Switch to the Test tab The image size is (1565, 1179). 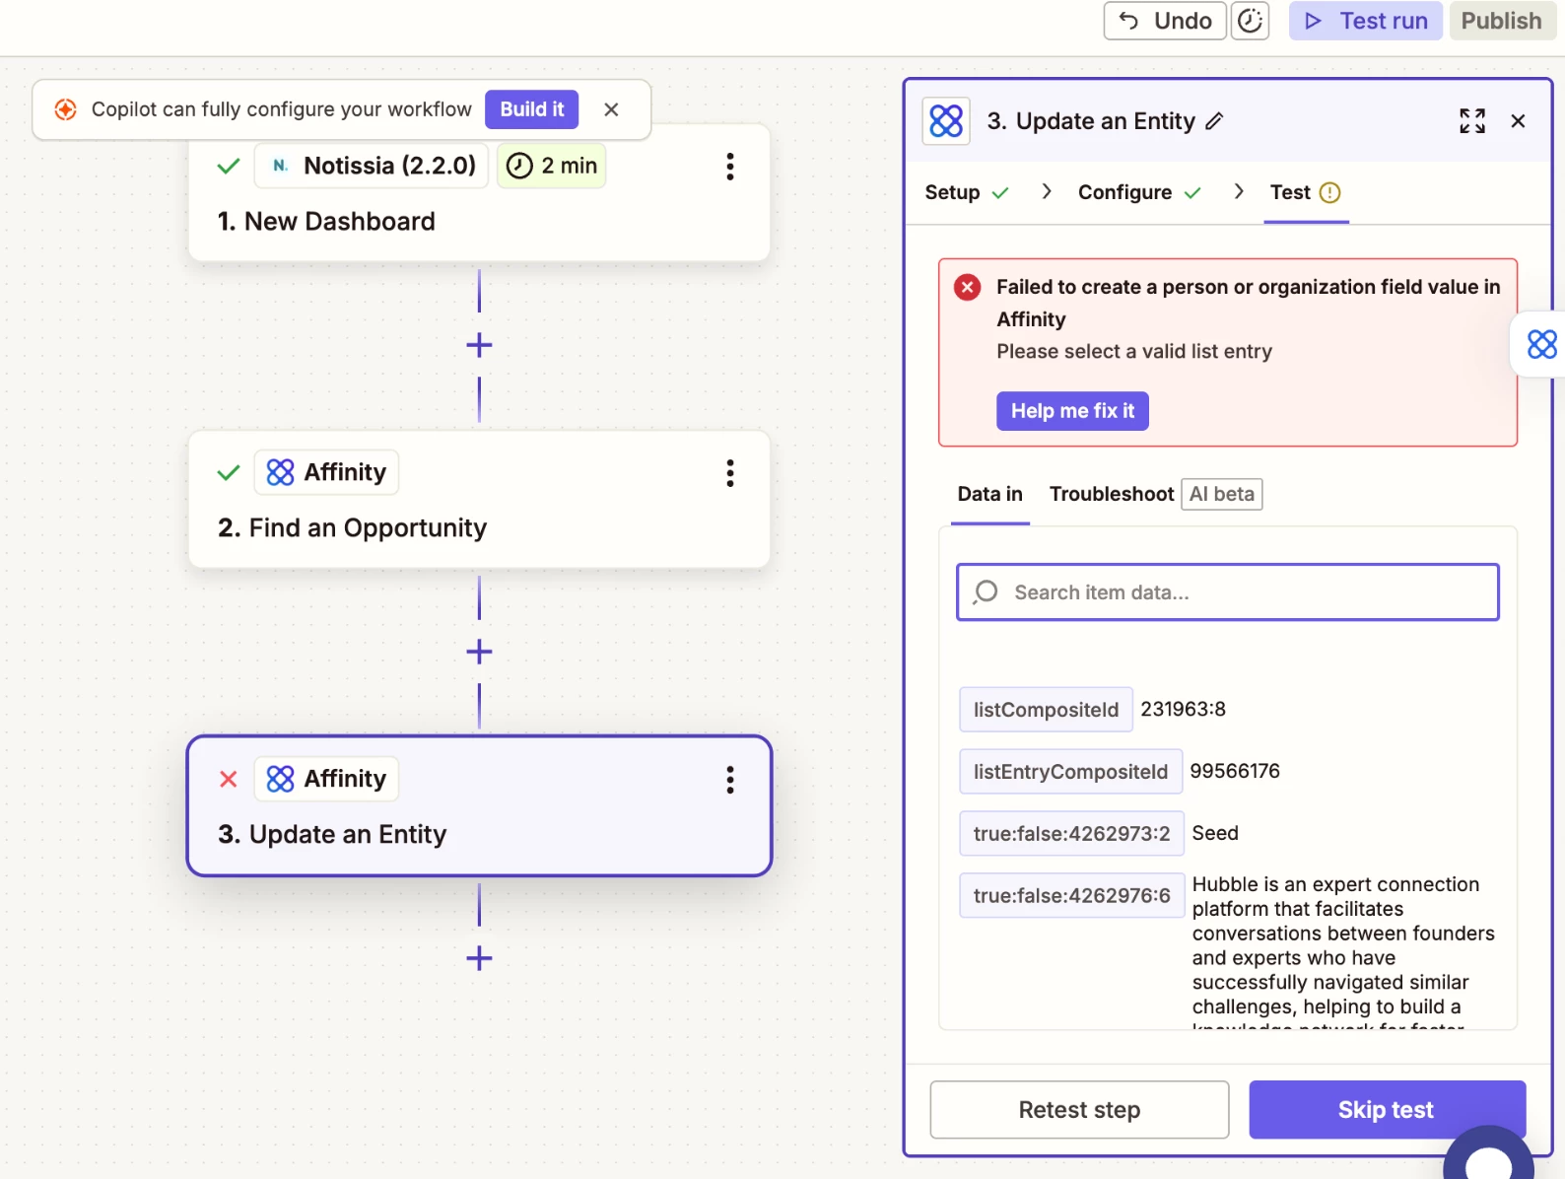[x=1306, y=192]
